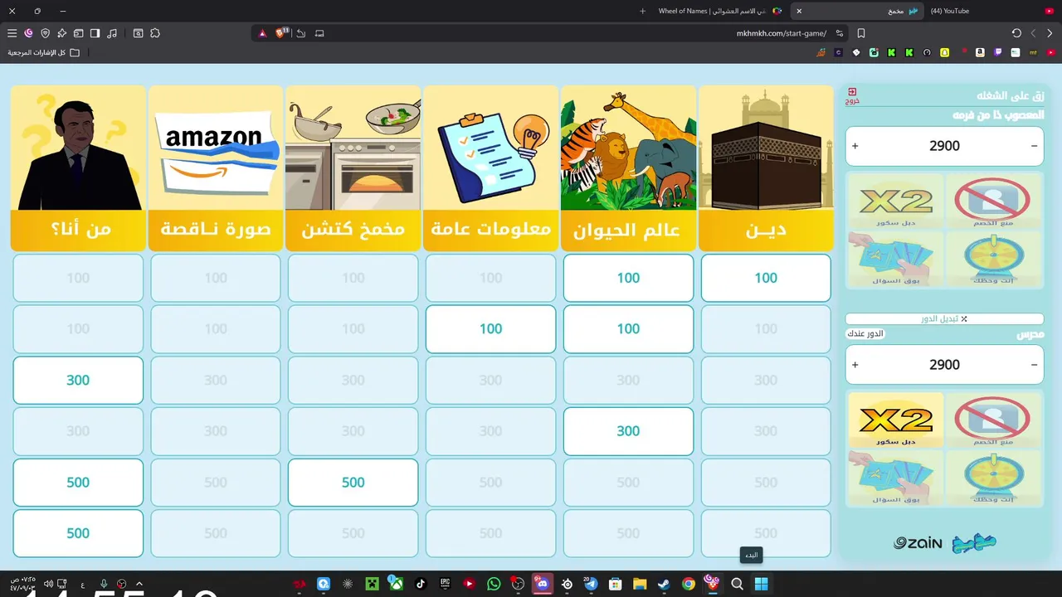Decrease محرس team score with minus
This screenshot has height=597, width=1062.
click(1034, 365)
